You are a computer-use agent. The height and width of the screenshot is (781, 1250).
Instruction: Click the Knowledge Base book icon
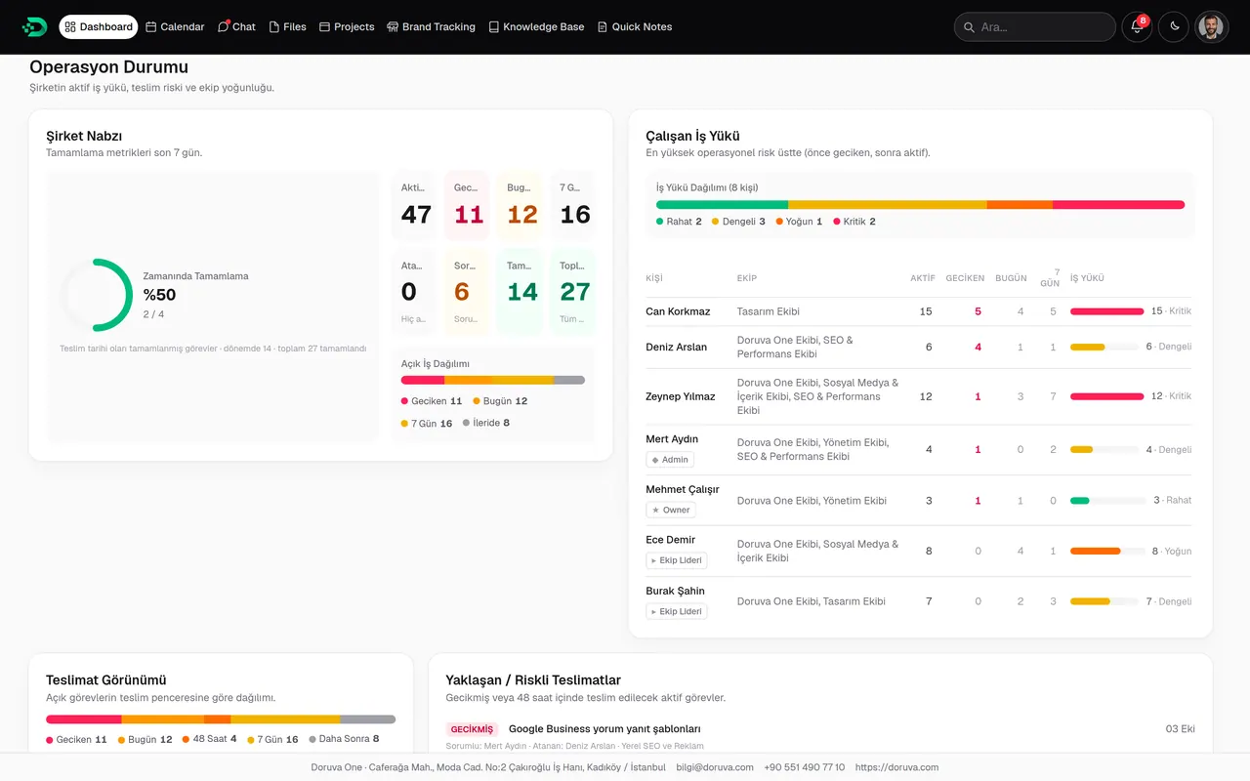[494, 27]
